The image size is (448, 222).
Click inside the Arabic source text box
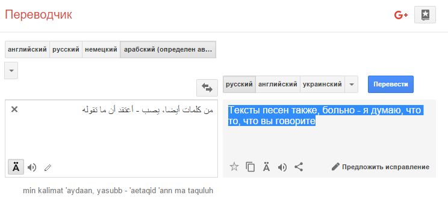pos(111,134)
